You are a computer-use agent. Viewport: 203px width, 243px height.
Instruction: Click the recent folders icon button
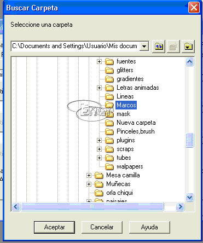click(188, 47)
